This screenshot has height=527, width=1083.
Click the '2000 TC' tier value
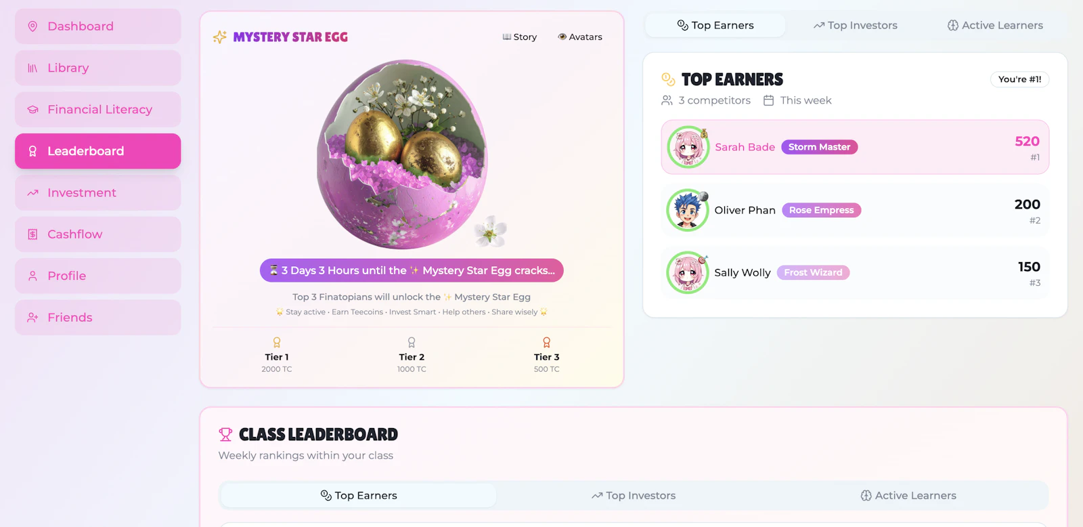(277, 369)
